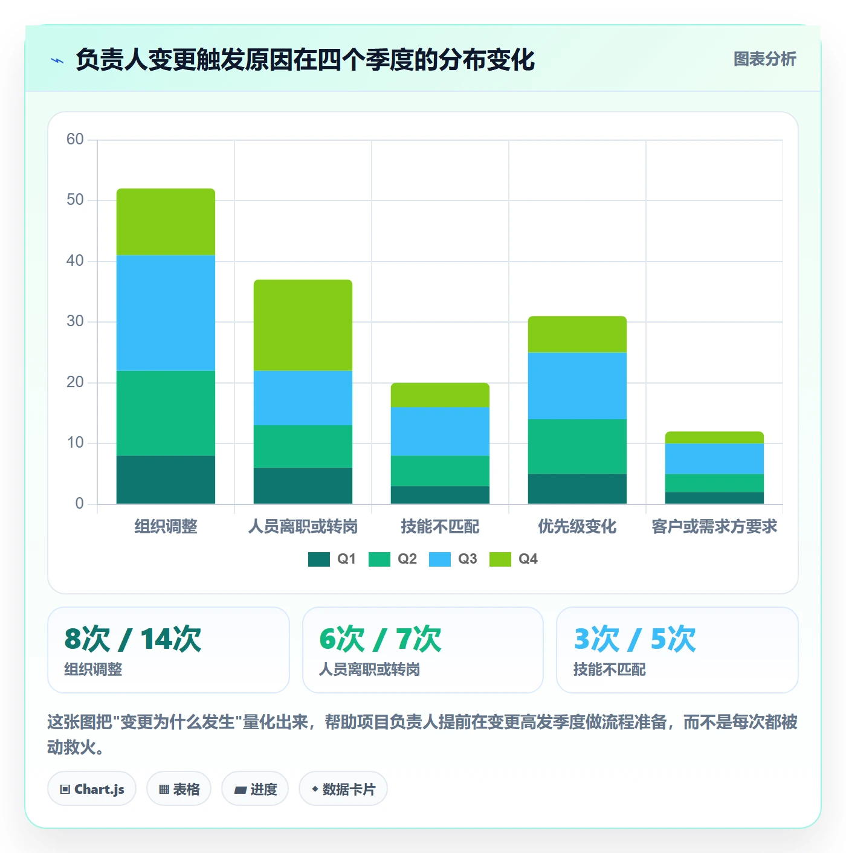Select the Chart.js tag chip
Image resolution: width=846 pixels, height=853 pixels.
92,788
